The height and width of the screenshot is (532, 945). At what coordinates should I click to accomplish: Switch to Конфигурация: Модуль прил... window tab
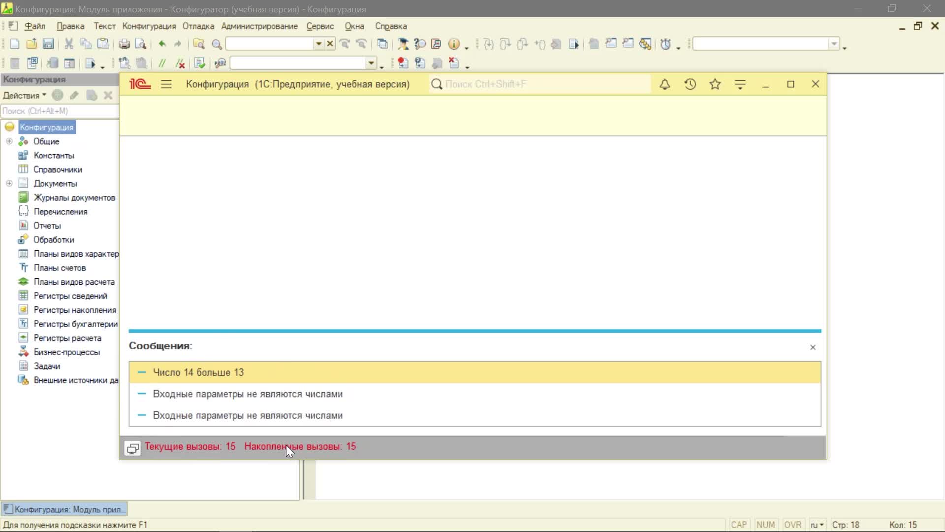click(x=64, y=509)
